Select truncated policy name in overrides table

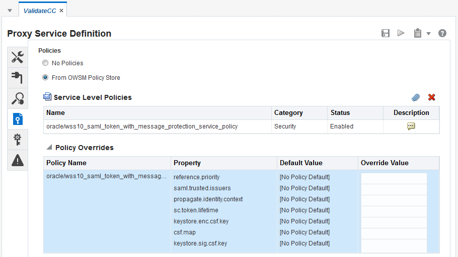click(106, 176)
